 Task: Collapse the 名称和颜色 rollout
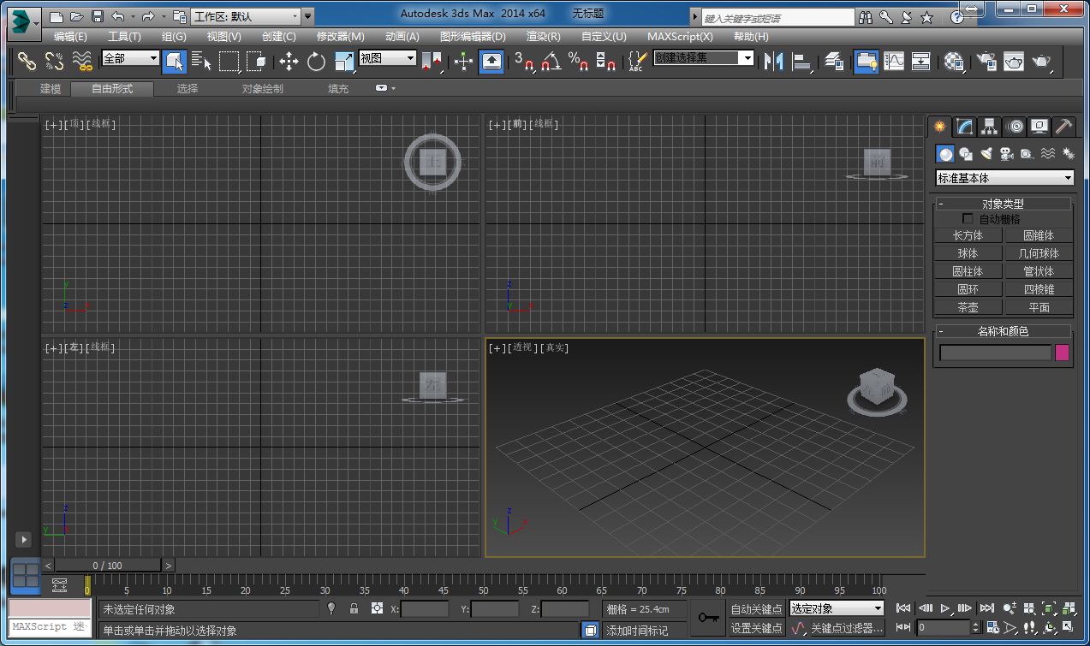coord(1003,331)
